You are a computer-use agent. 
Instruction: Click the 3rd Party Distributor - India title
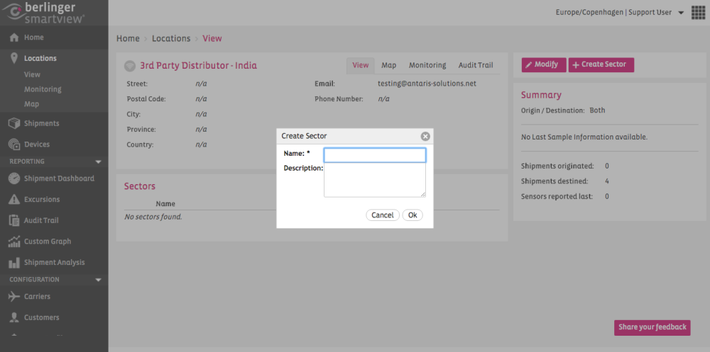(198, 66)
